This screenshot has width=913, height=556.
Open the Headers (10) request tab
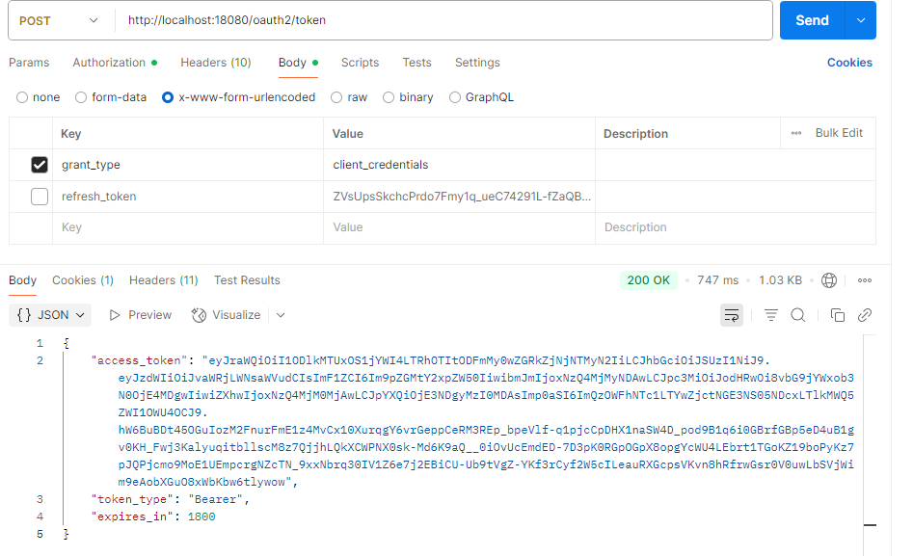pyautogui.click(x=215, y=63)
